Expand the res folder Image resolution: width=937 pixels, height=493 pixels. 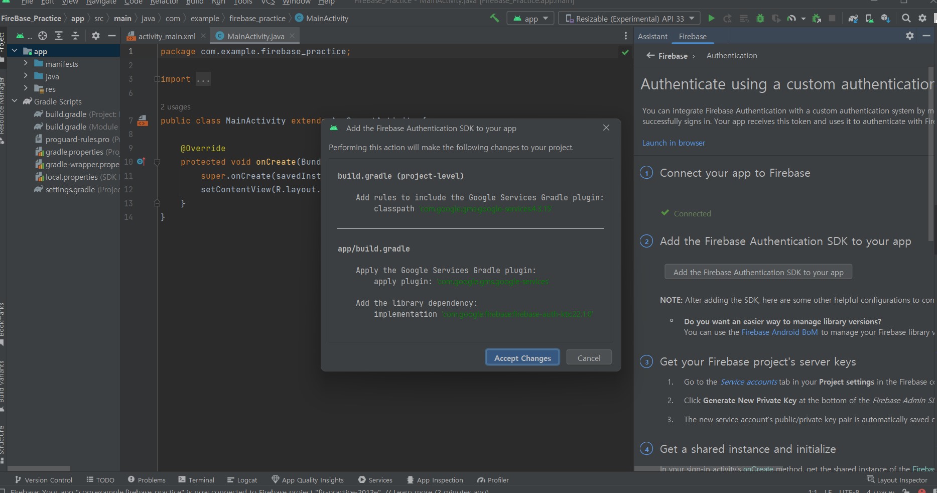tap(26, 89)
